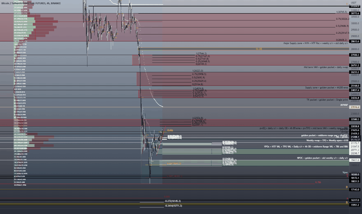The image size is (362, 214).
Task: Click the 0.25(25429.4) fib level label
Action: tap(199, 81)
